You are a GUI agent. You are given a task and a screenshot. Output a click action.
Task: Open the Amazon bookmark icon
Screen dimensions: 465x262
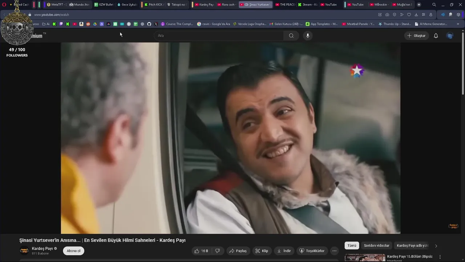[81, 24]
